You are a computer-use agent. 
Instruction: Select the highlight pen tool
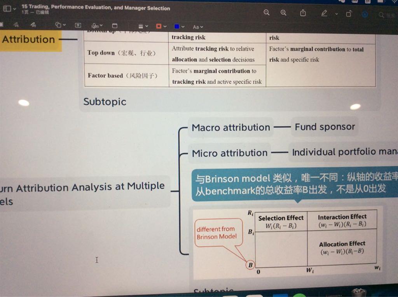[324, 13]
